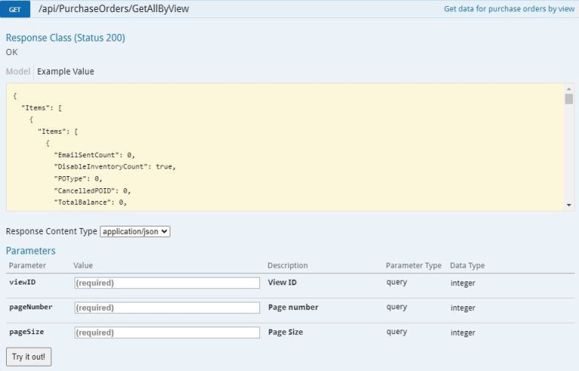Click the Parameters section heading
579x371 pixels.
click(x=31, y=251)
